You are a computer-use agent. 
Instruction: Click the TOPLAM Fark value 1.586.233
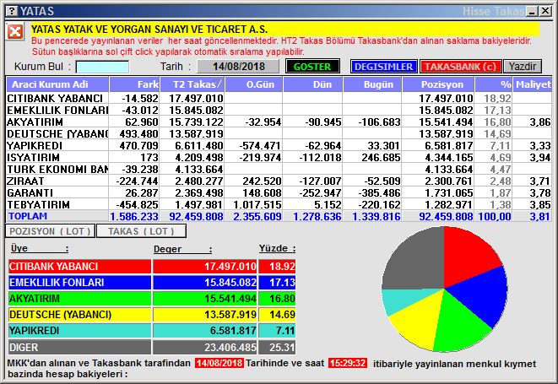coord(134,216)
